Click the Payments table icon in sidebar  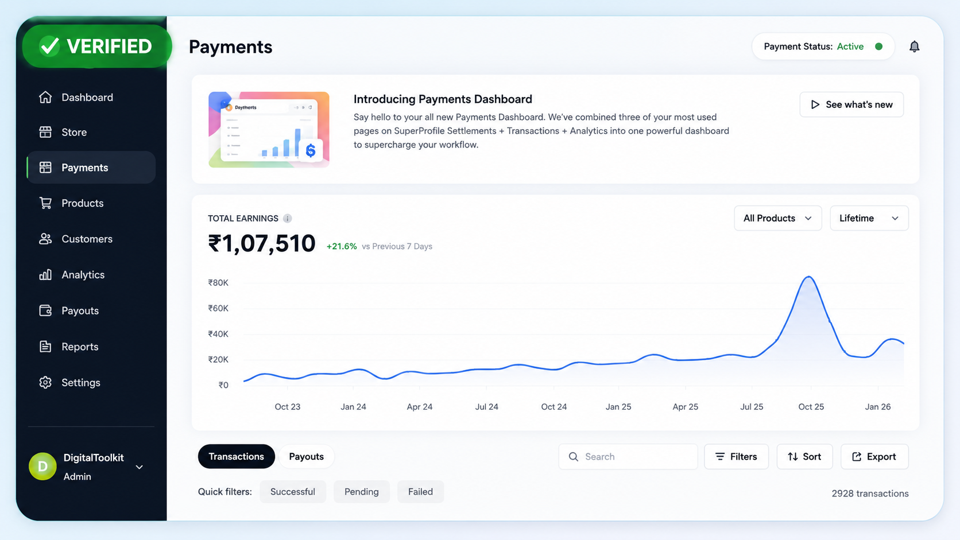coord(45,168)
